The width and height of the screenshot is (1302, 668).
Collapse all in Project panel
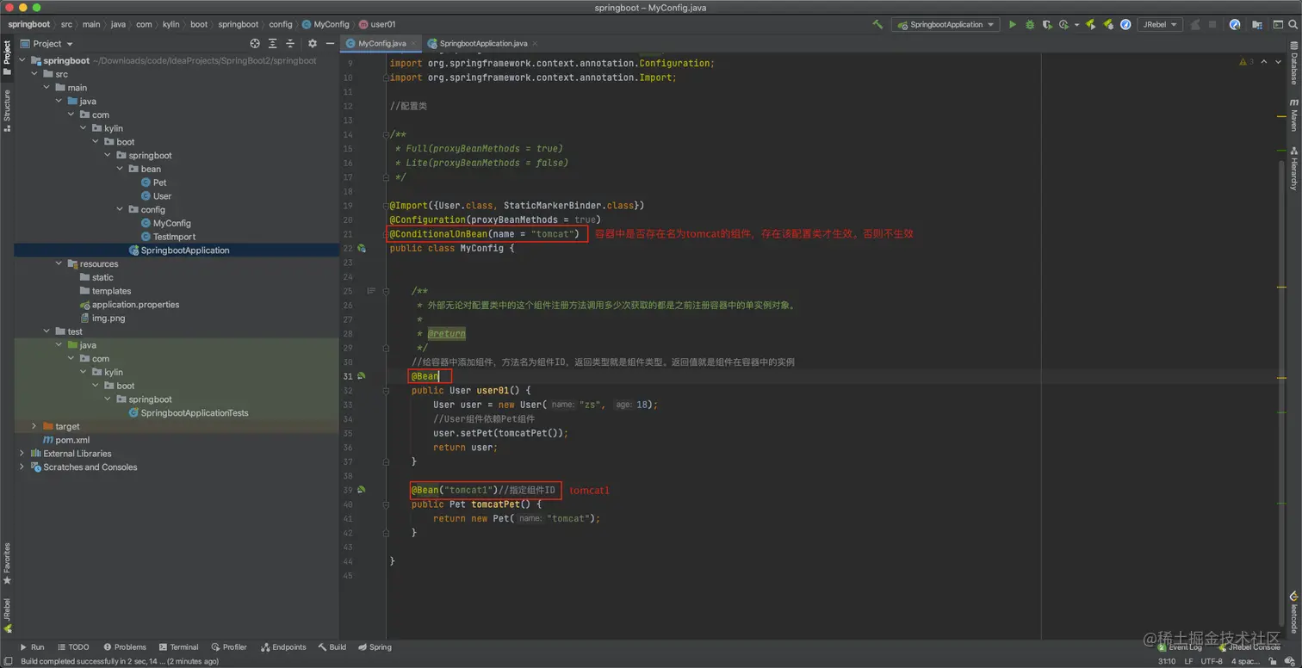click(x=290, y=43)
